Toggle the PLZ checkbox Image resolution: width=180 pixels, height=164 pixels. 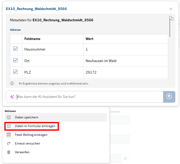(x=15, y=72)
